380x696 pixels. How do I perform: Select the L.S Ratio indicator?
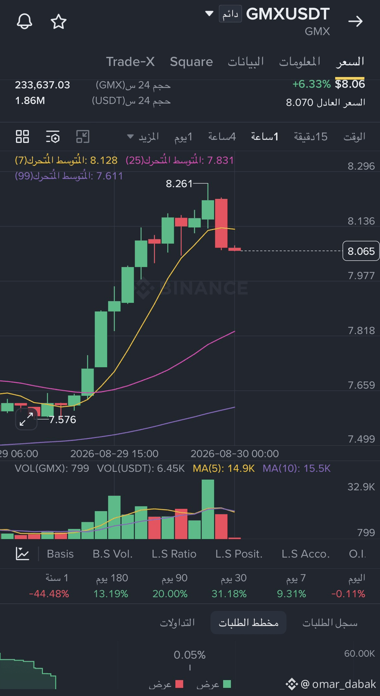pos(174,554)
